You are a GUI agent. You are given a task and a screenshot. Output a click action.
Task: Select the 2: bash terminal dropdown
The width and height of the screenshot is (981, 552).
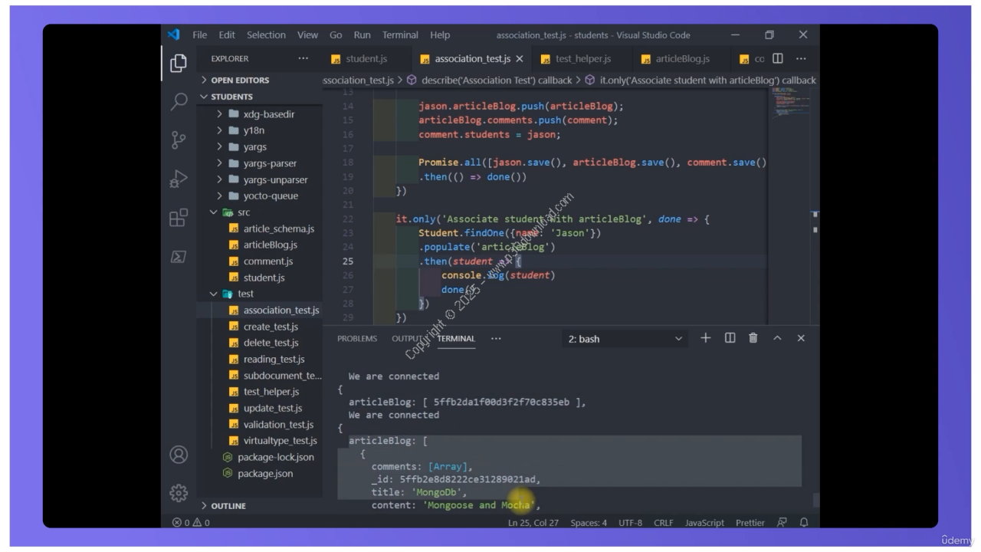point(625,338)
